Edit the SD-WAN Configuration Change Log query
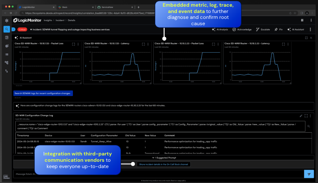The width and height of the screenshot is (318, 183). coord(301,116)
